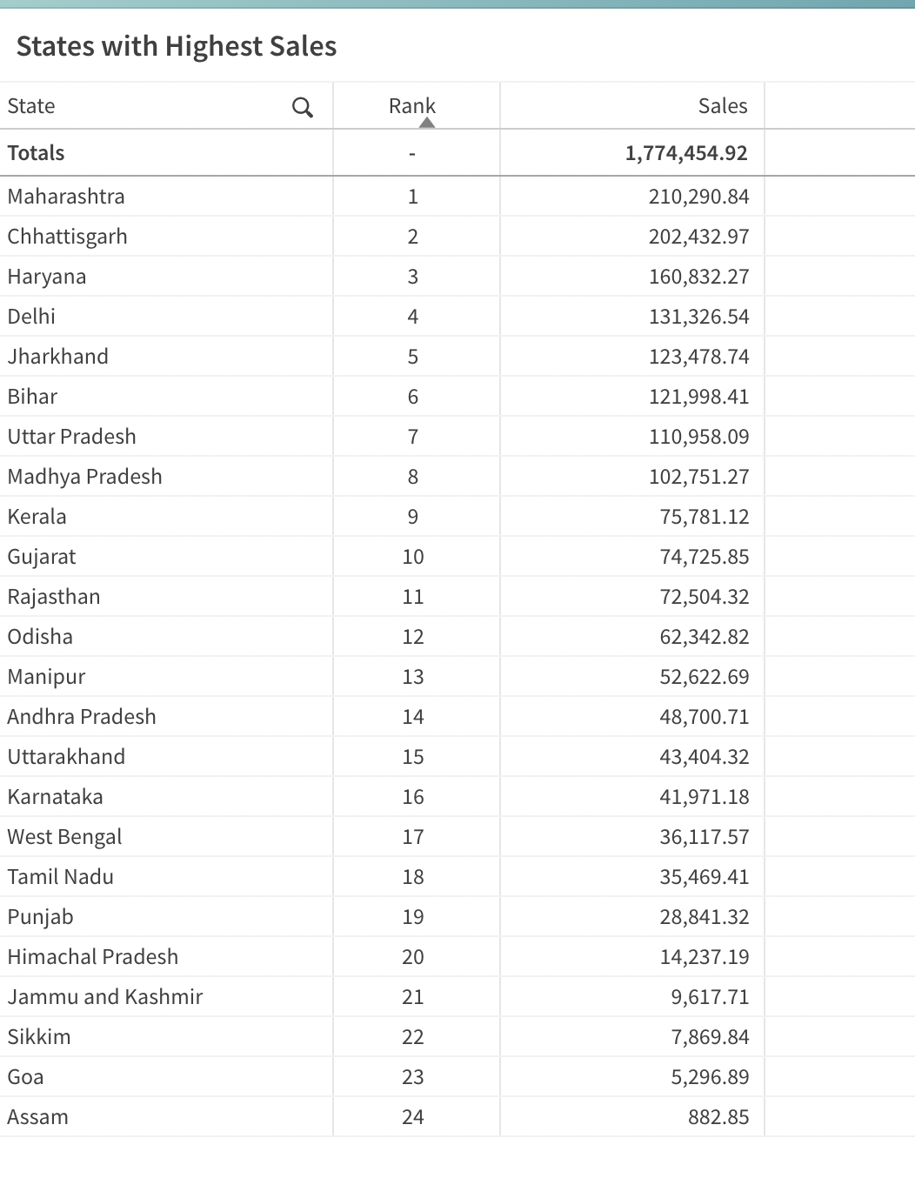Click the State column header
This screenshot has width=915, height=1185.
tap(31, 105)
